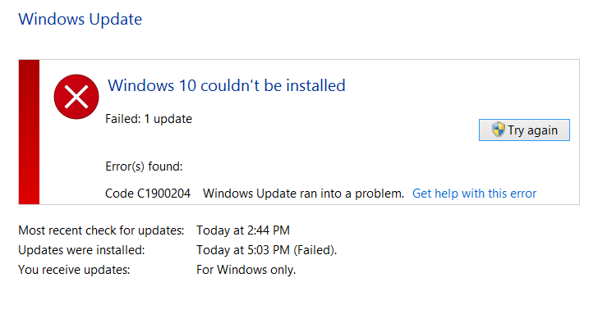Click the 1 update count text
Image resolution: width=598 pixels, height=310 pixels.
[x=168, y=119]
